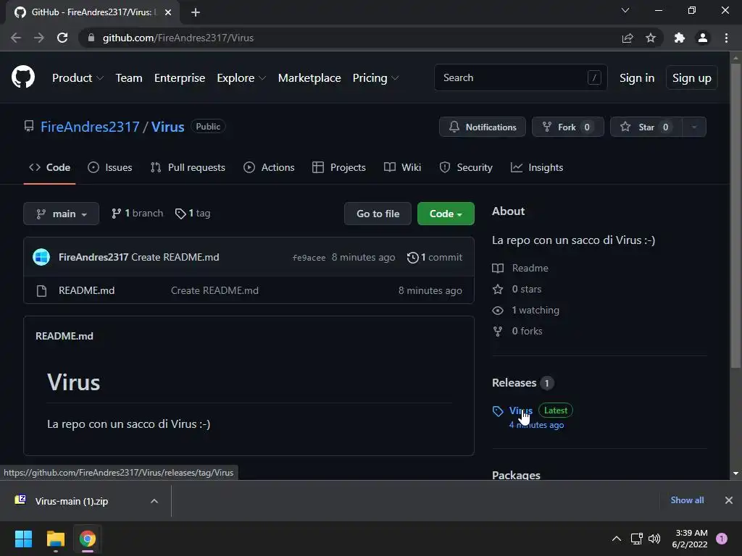Open the main branch selector
The width and height of the screenshot is (742, 556).
click(x=61, y=214)
